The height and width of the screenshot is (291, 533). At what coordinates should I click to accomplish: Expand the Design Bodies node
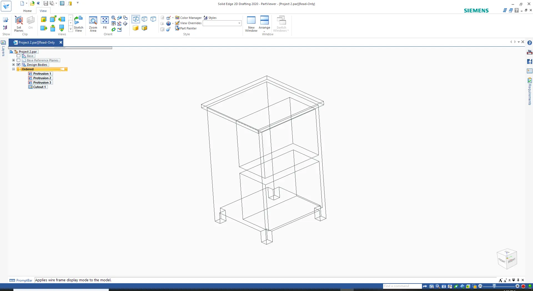coord(13,65)
